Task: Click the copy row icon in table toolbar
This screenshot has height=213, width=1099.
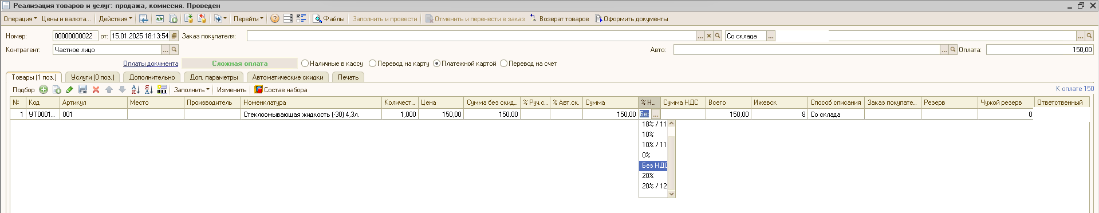Action: (x=57, y=90)
